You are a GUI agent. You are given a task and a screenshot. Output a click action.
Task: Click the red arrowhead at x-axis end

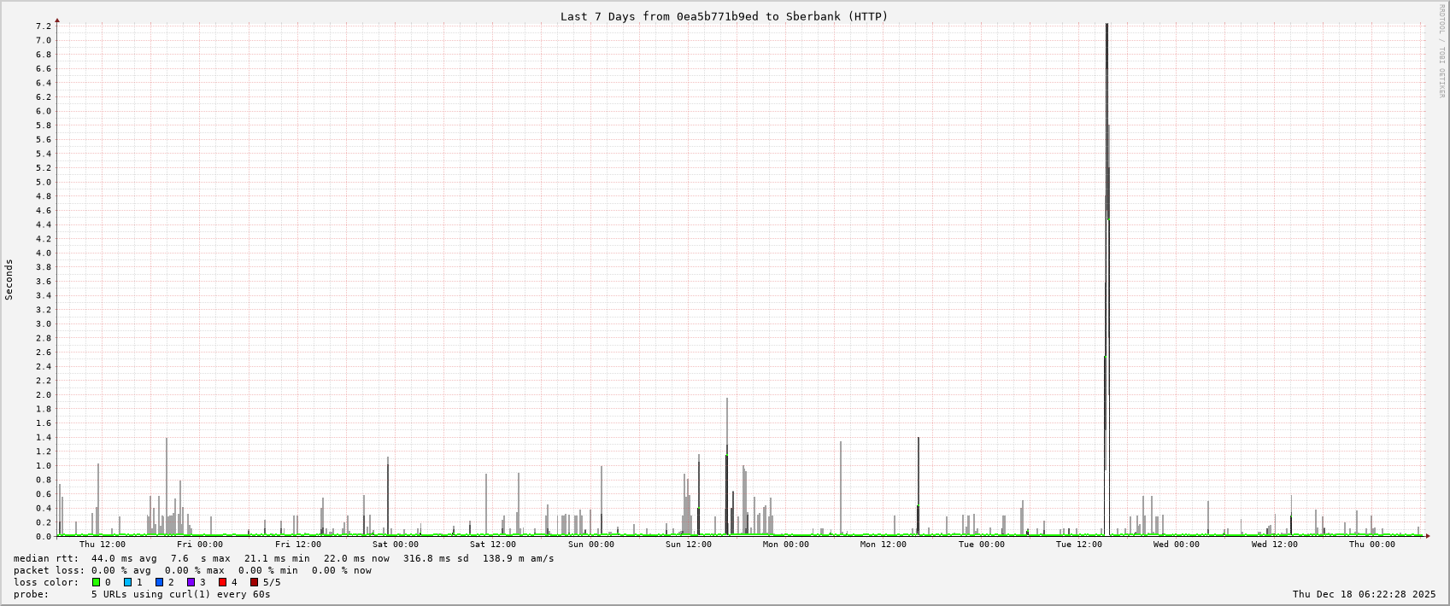point(1427,536)
